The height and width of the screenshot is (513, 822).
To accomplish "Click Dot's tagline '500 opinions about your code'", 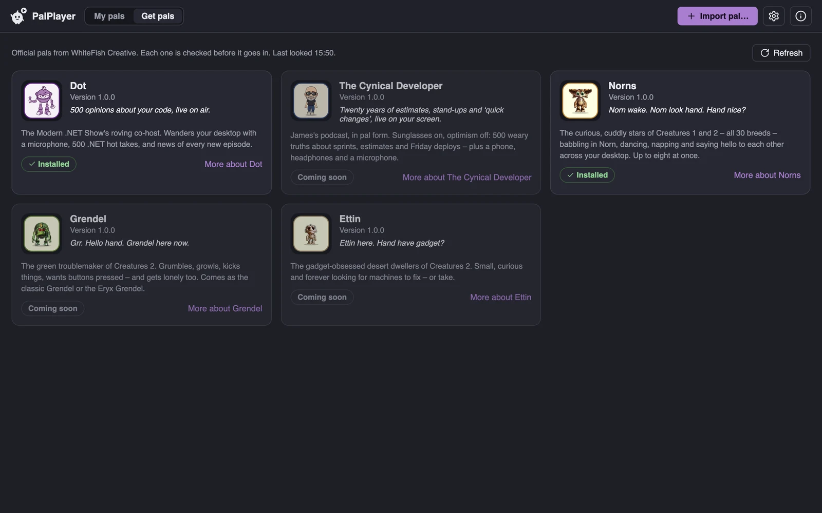I will click(140, 110).
